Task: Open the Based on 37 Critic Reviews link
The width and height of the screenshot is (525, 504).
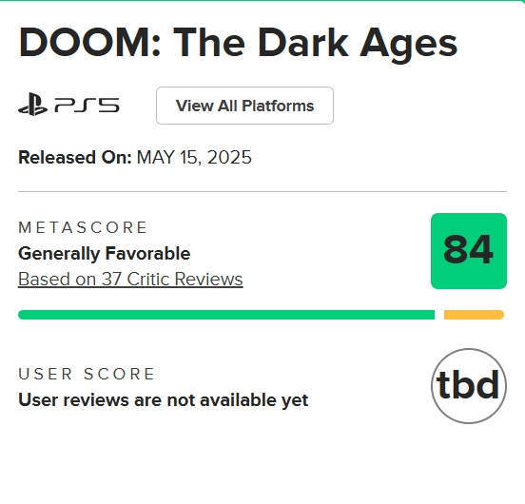Action: (130, 279)
